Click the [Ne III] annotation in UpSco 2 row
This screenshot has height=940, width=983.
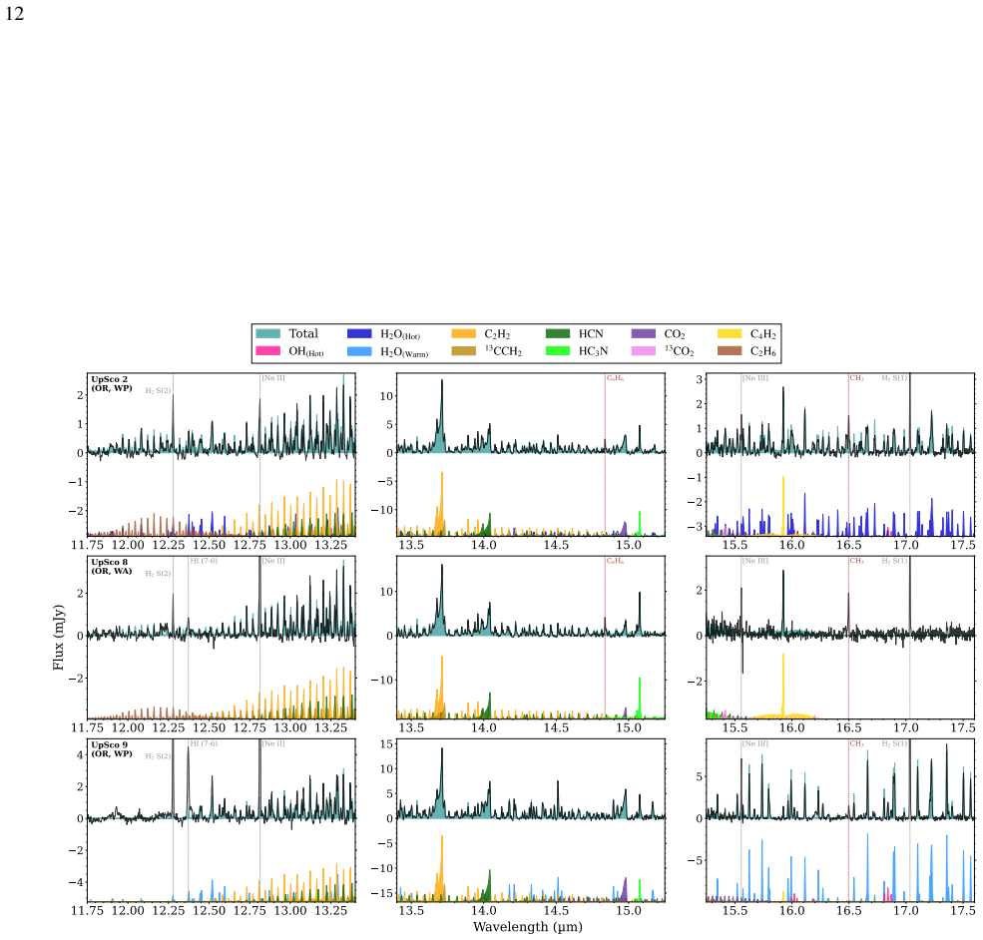(755, 378)
